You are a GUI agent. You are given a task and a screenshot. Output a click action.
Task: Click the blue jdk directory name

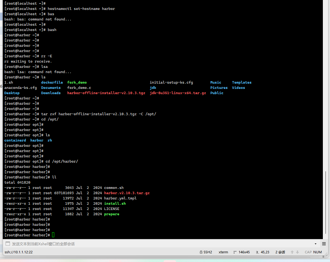coord(153,88)
